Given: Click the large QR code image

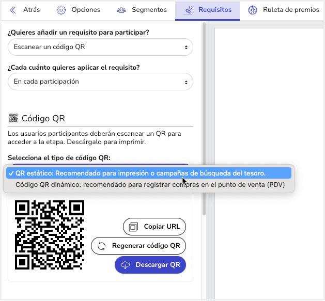Looking at the screenshot, I should [x=50, y=235].
